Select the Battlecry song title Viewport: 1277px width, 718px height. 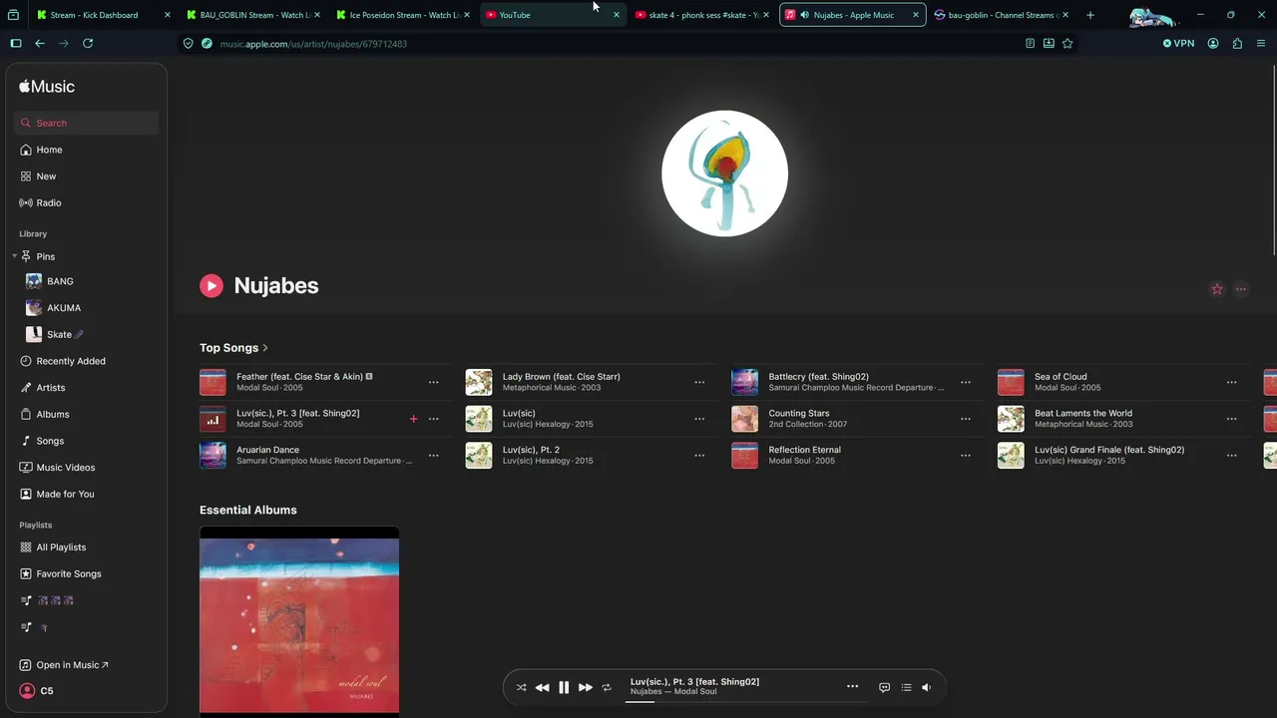(x=818, y=377)
